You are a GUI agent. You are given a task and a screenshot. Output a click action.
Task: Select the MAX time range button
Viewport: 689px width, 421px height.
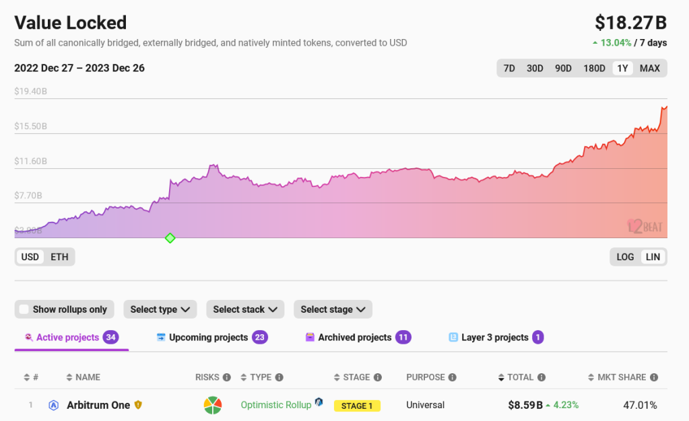(x=649, y=68)
